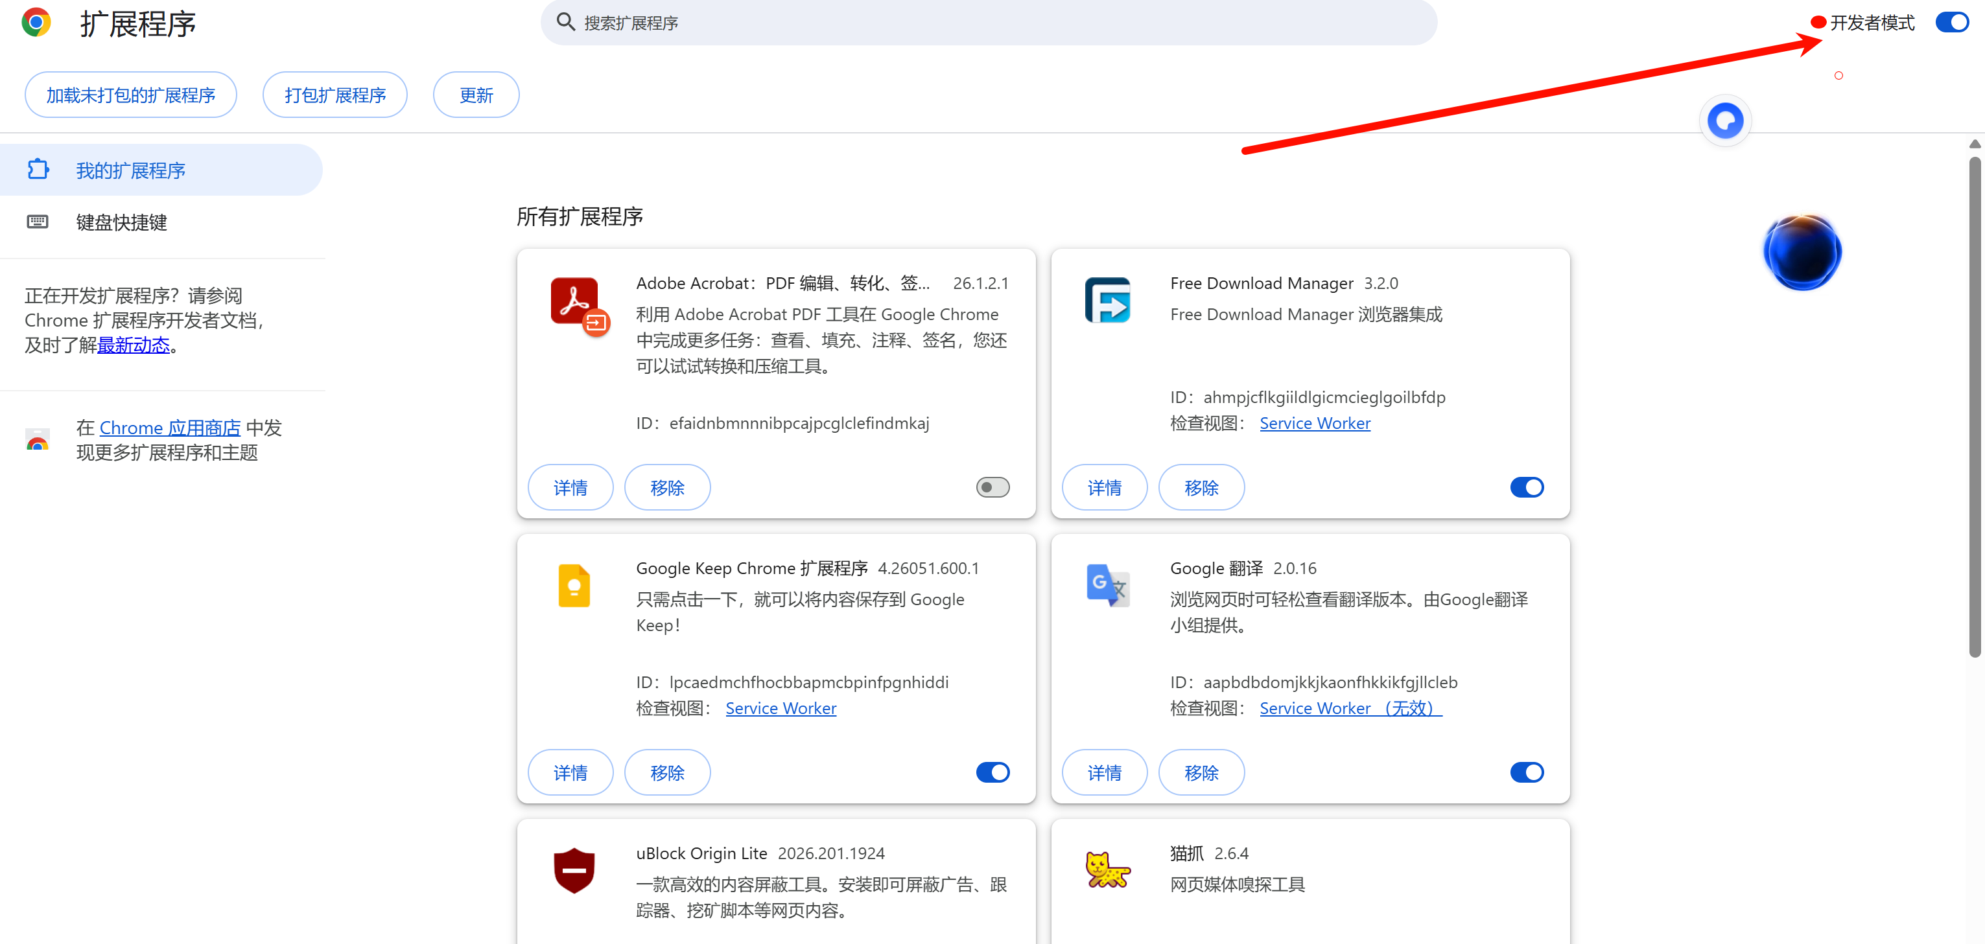The image size is (1985, 944).
Task: Click the 加载未打包的扩展程序 button
Action: [x=131, y=95]
